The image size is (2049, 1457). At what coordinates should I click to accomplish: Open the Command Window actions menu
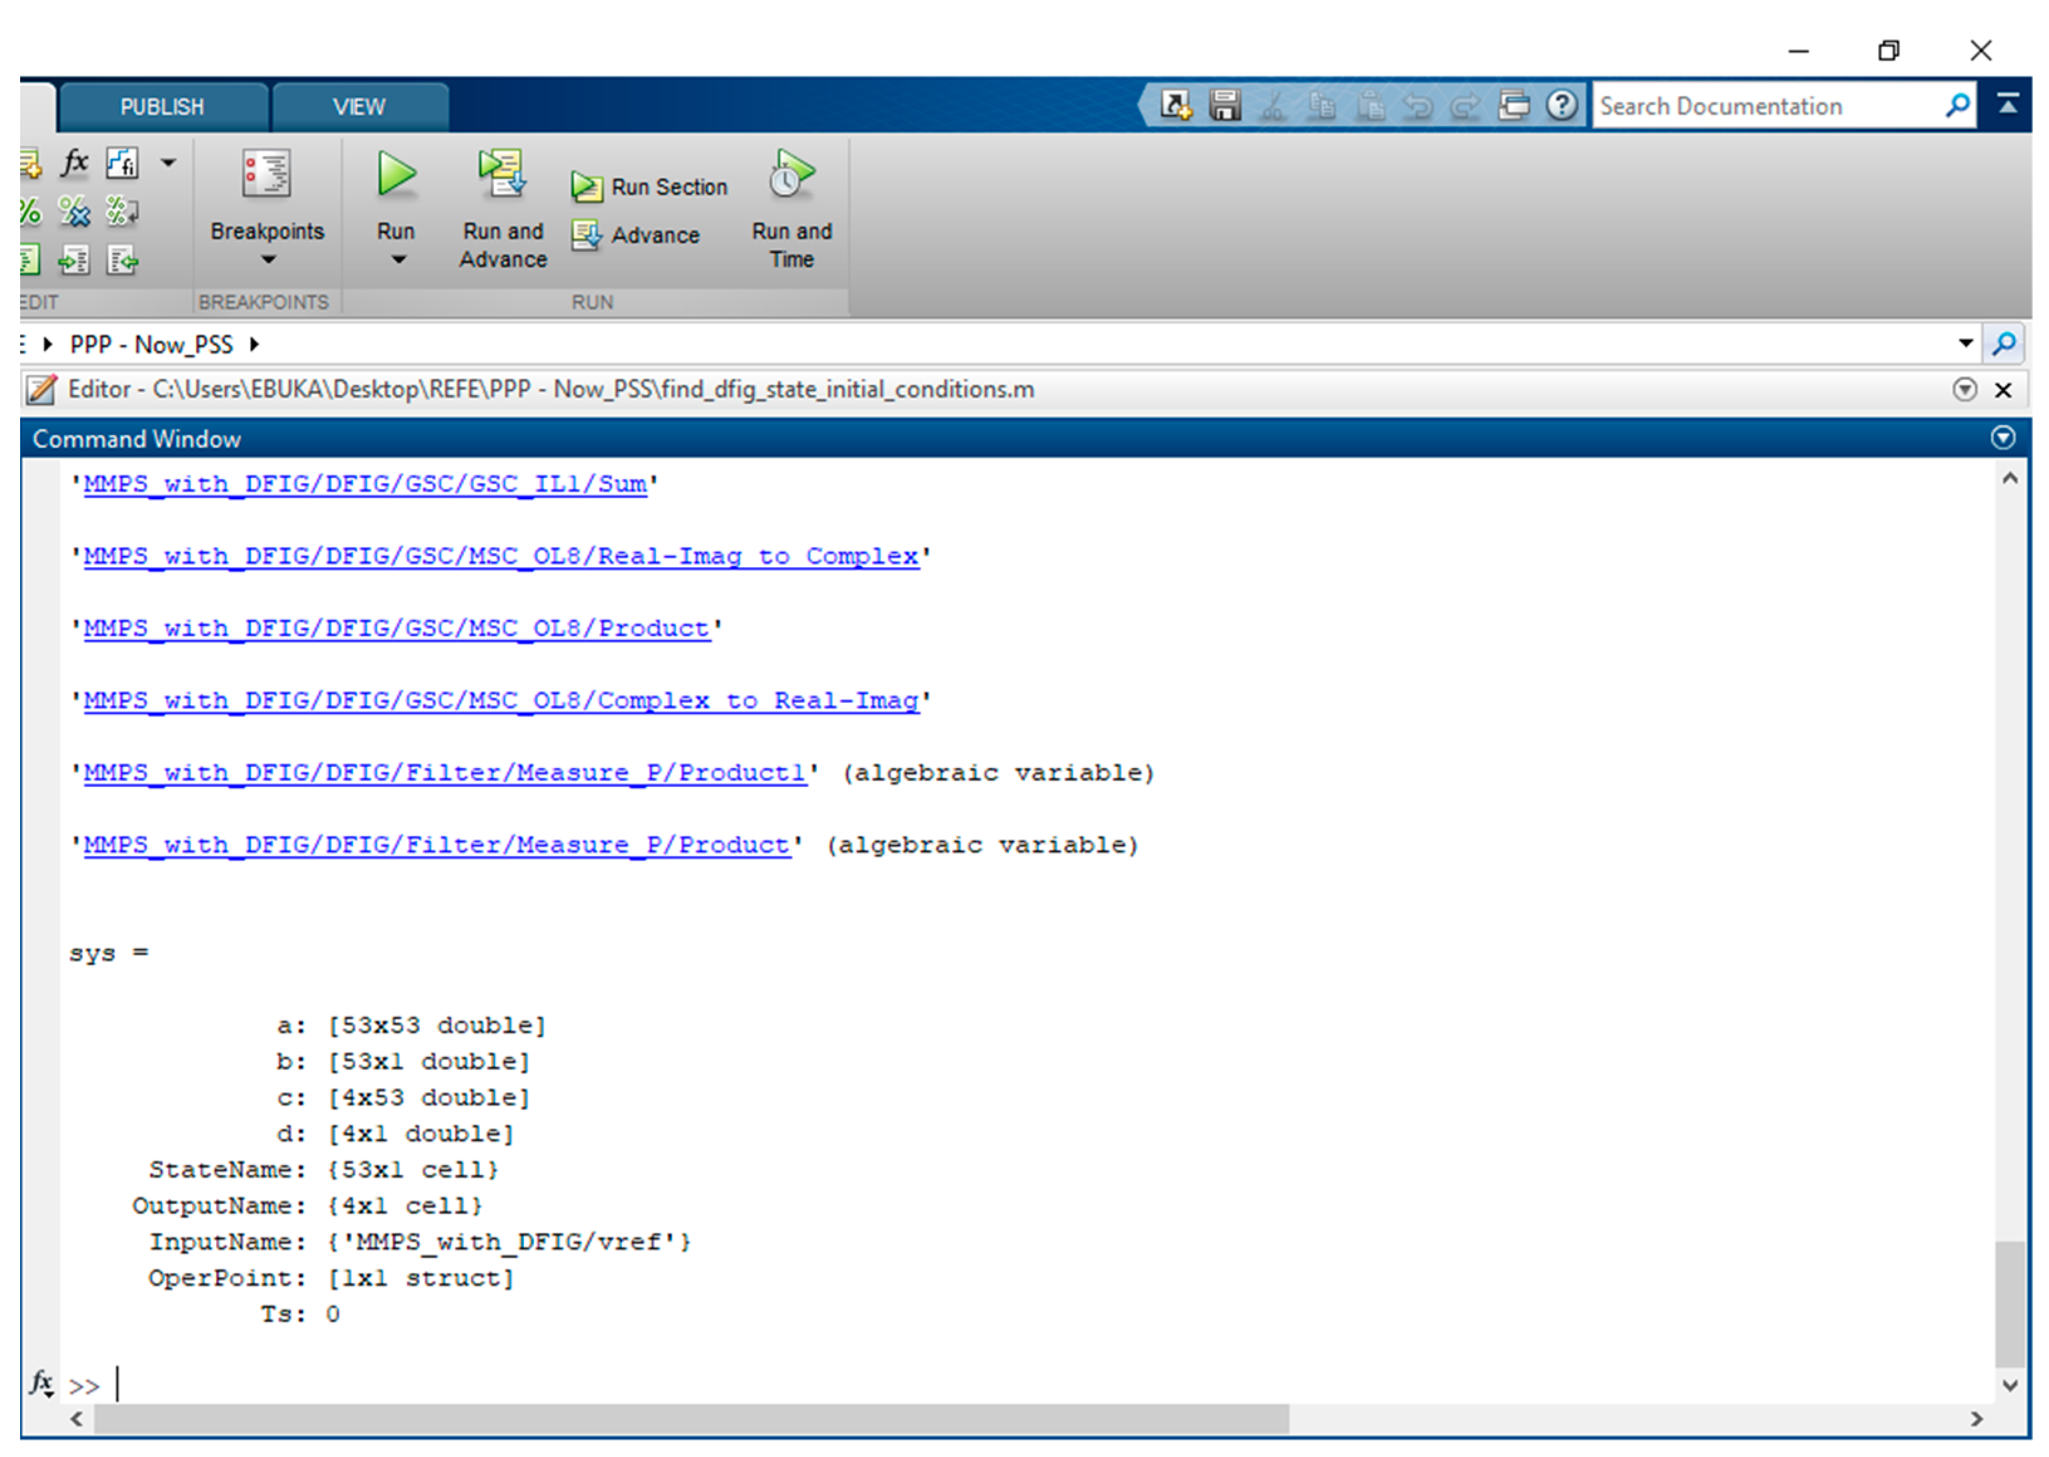(2003, 438)
